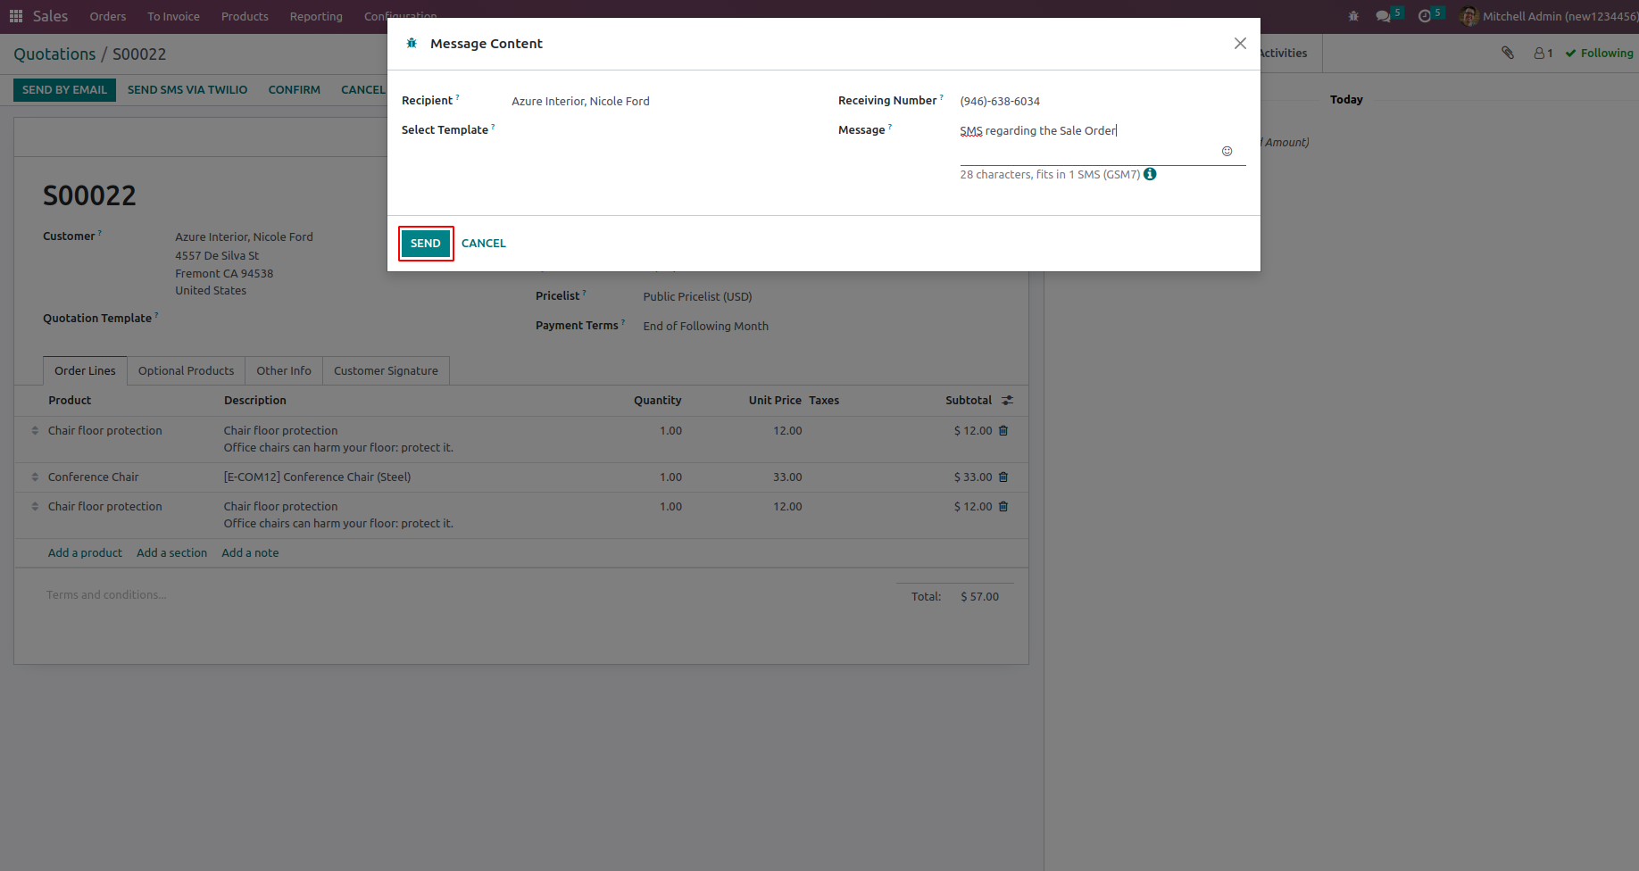The width and height of the screenshot is (1639, 871).
Task: Open optional columns toggle in order lines
Action: coord(1007,401)
